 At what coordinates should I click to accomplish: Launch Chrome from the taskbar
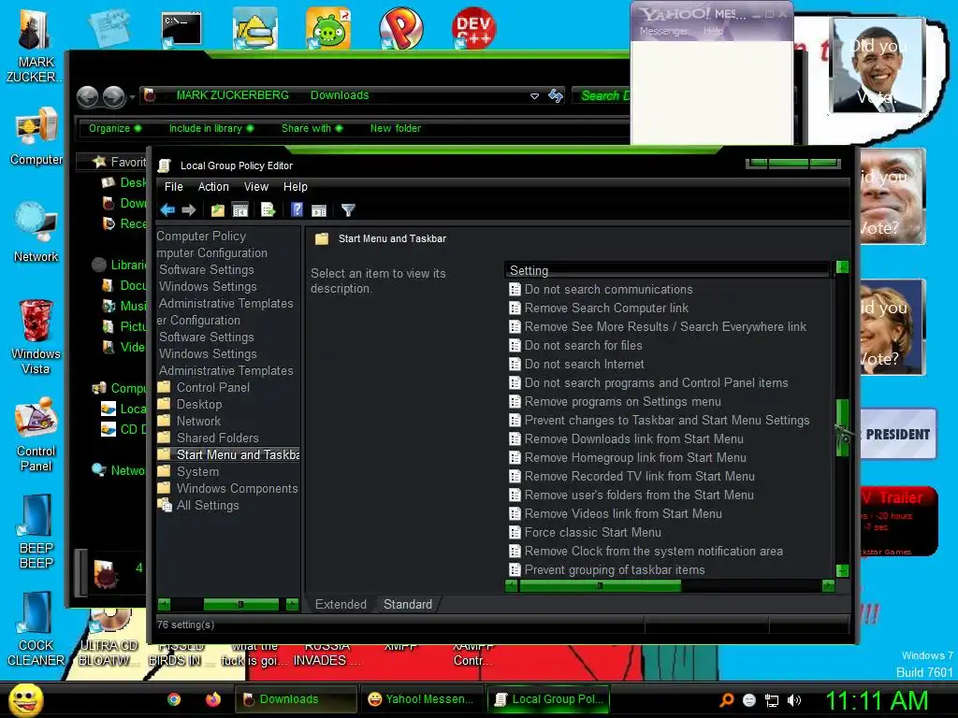pos(174,699)
